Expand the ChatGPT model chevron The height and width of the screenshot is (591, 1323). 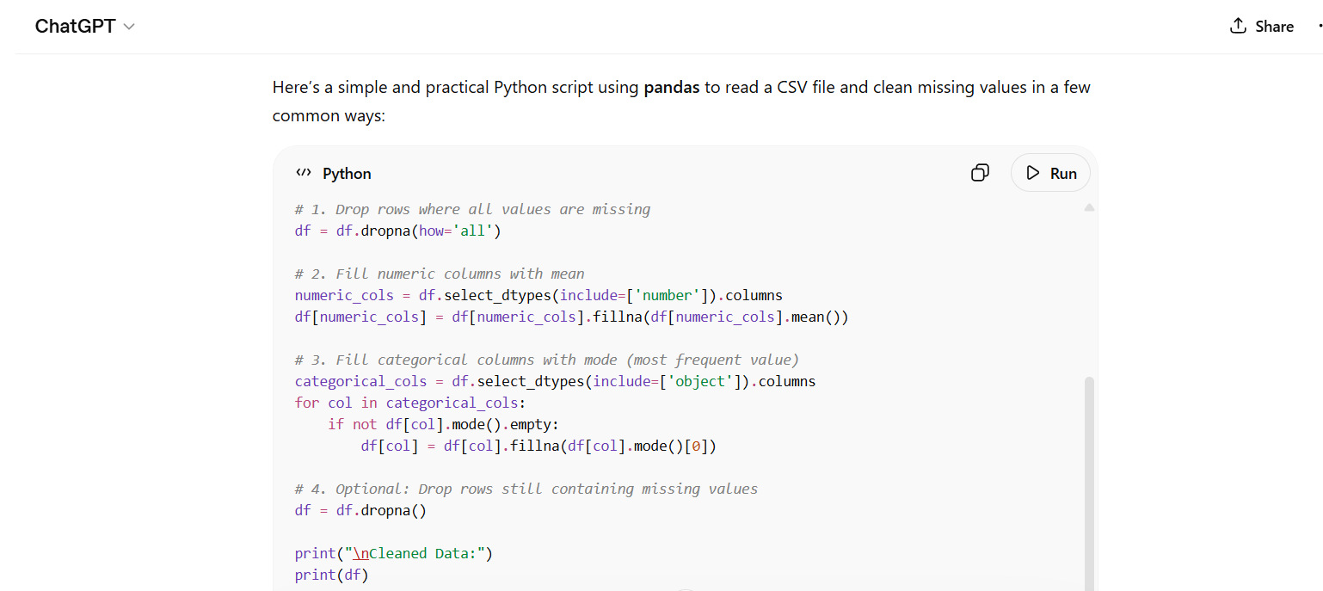[130, 27]
